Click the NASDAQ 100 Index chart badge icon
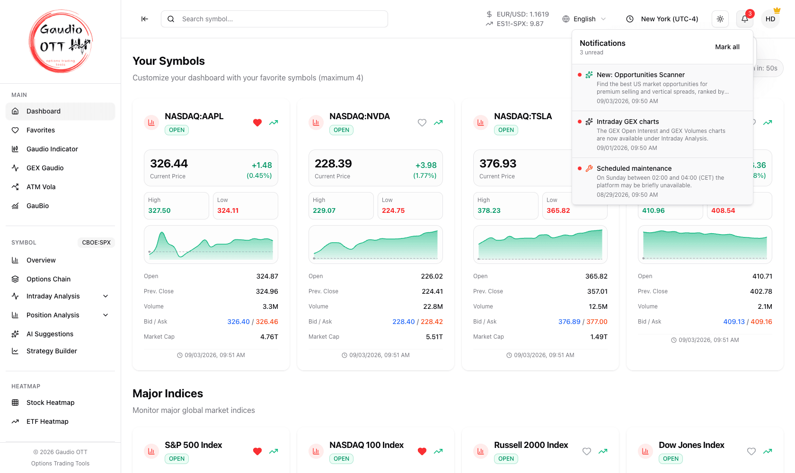This screenshot has height=473, width=795. (x=316, y=451)
